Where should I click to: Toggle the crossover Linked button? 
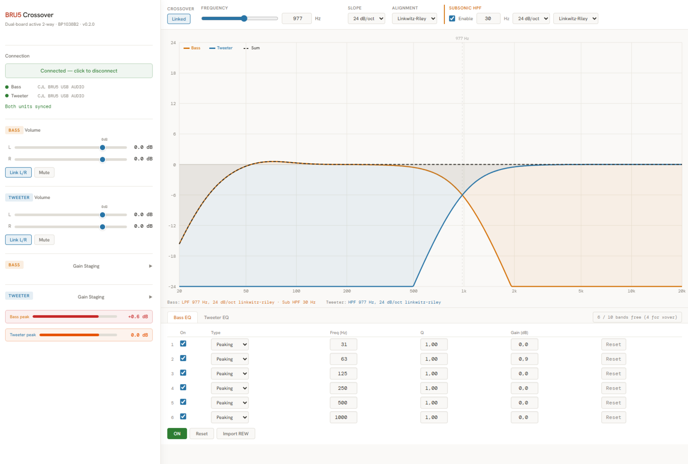click(179, 19)
